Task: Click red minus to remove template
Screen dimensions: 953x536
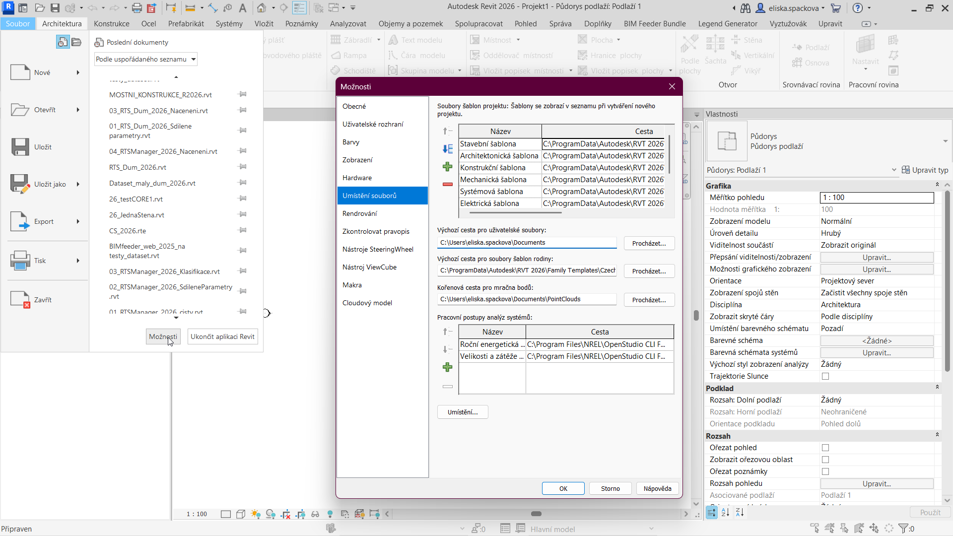Action: pyautogui.click(x=447, y=184)
